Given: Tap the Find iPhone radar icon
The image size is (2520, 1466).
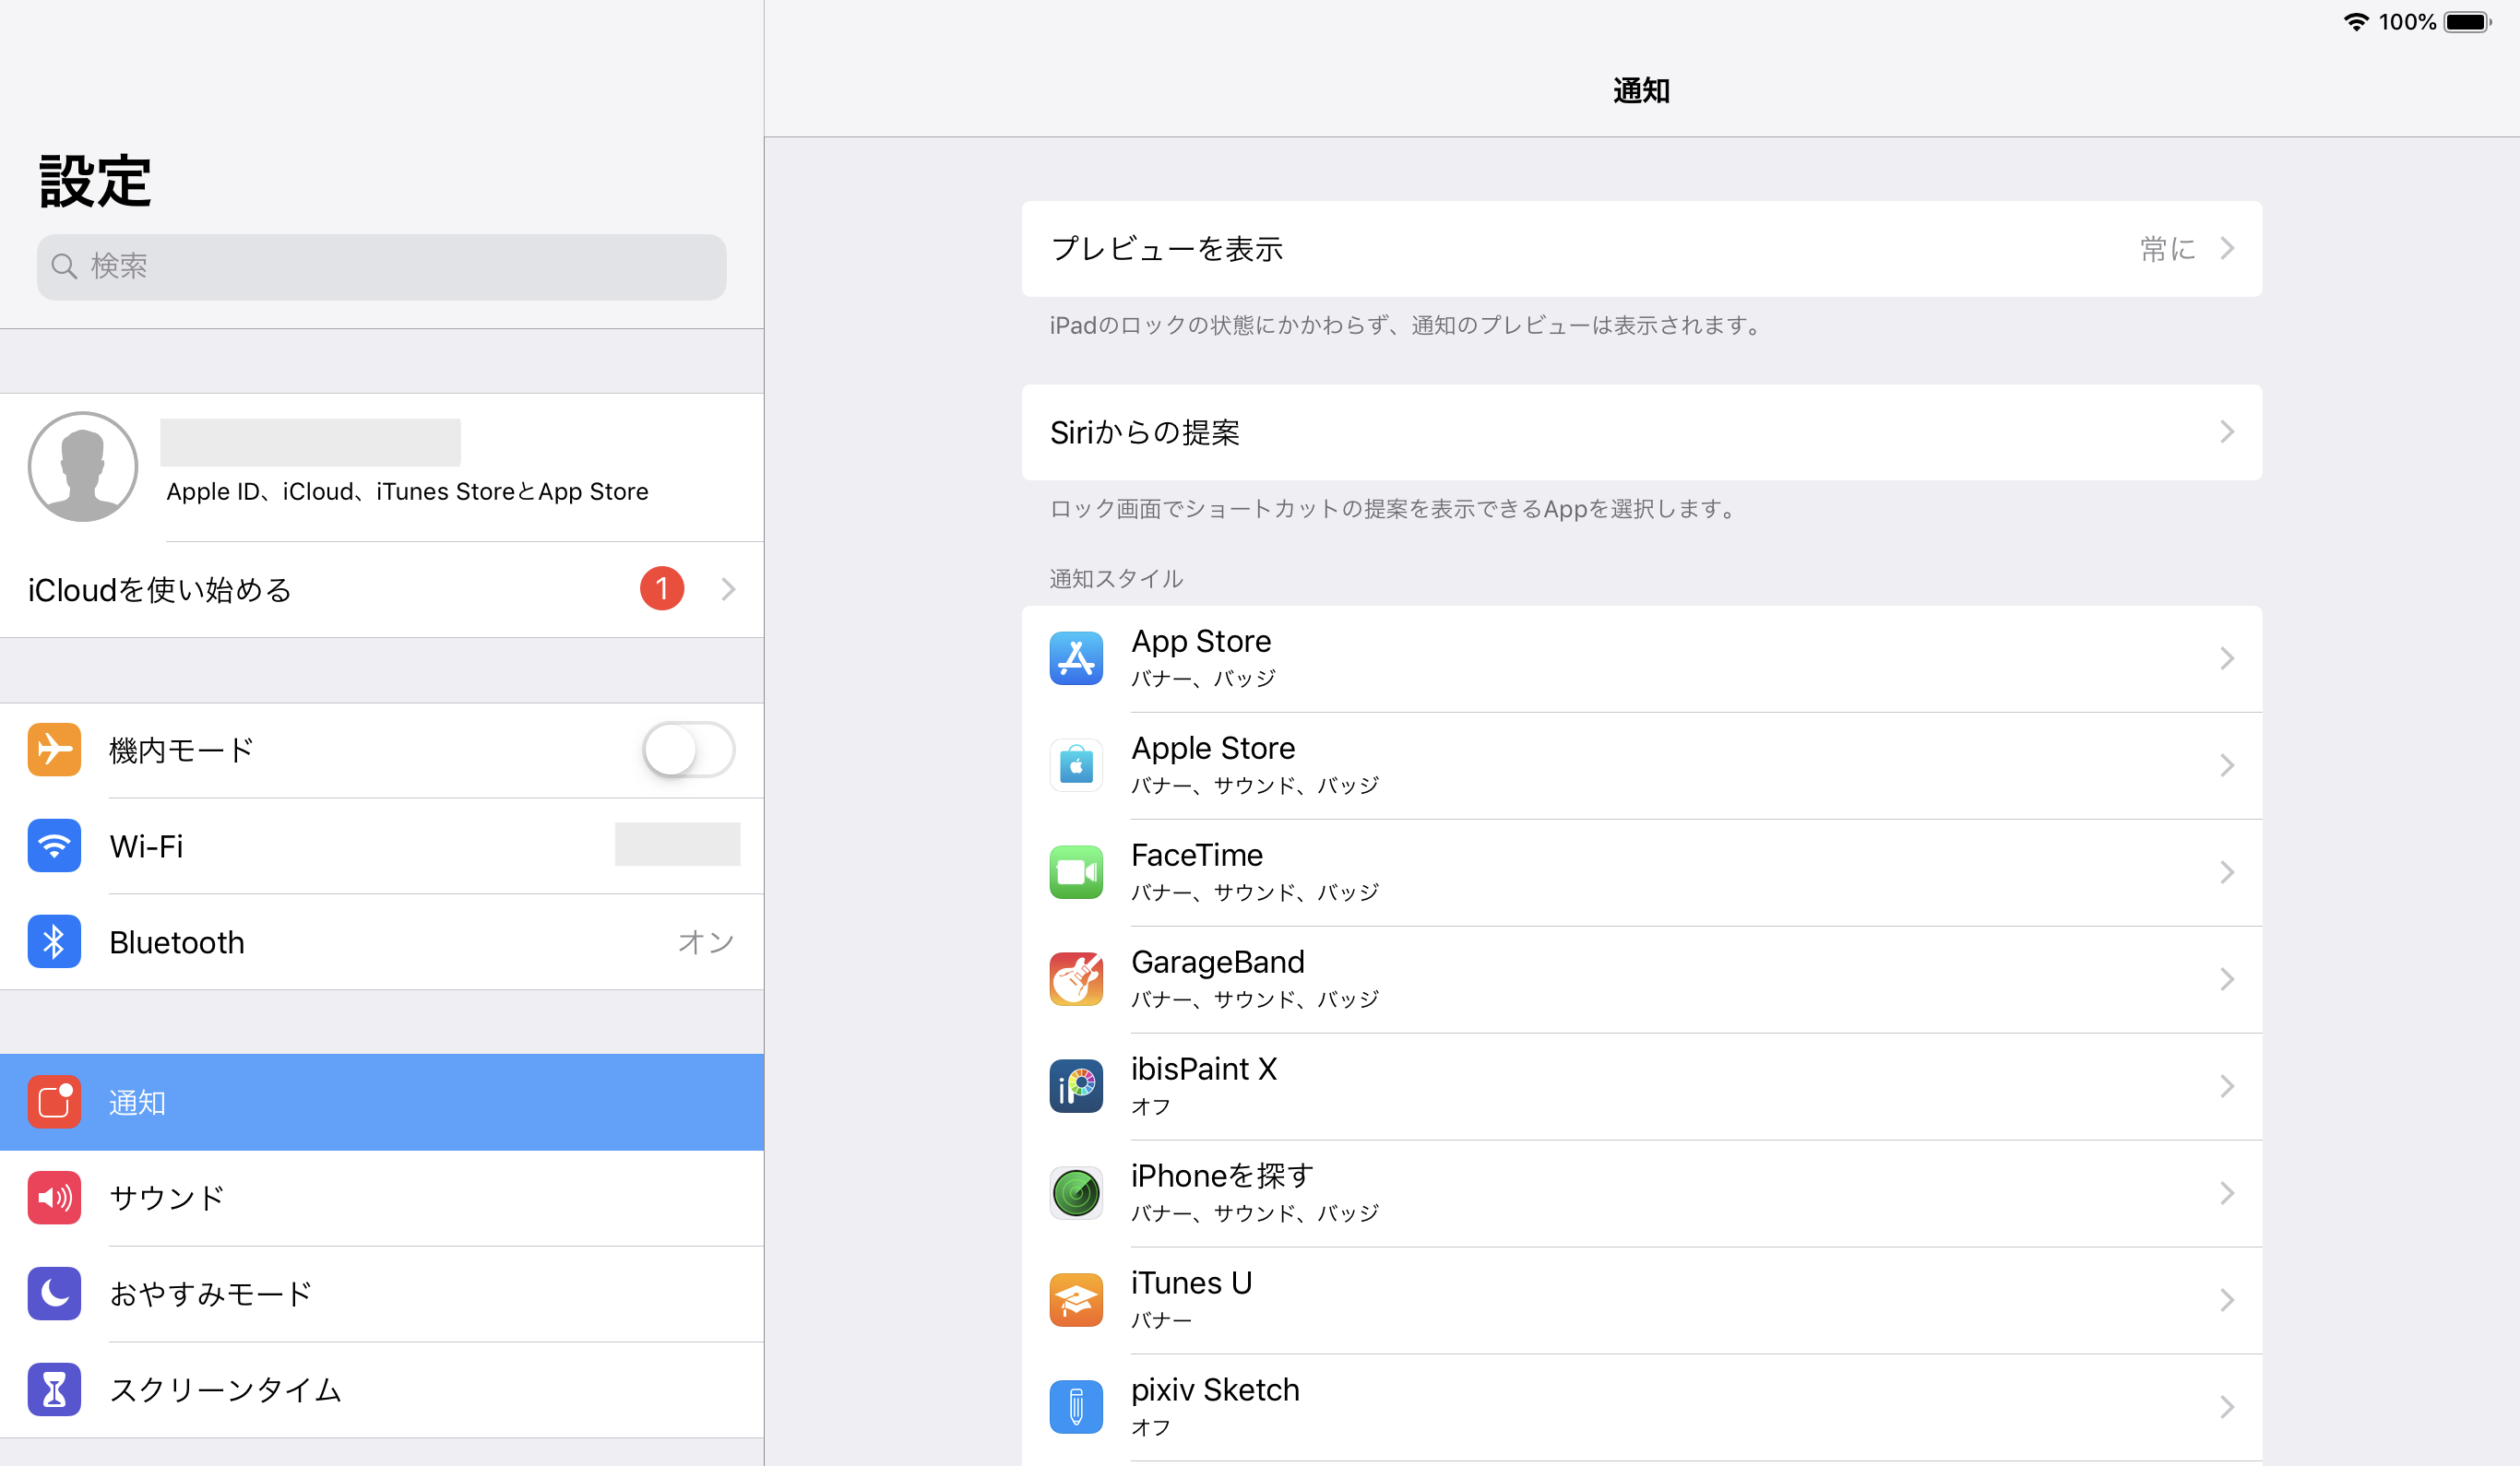Looking at the screenshot, I should click(1076, 1193).
